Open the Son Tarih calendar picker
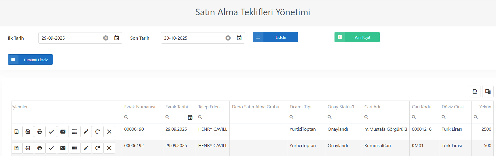The image size is (496, 156). [x=239, y=38]
